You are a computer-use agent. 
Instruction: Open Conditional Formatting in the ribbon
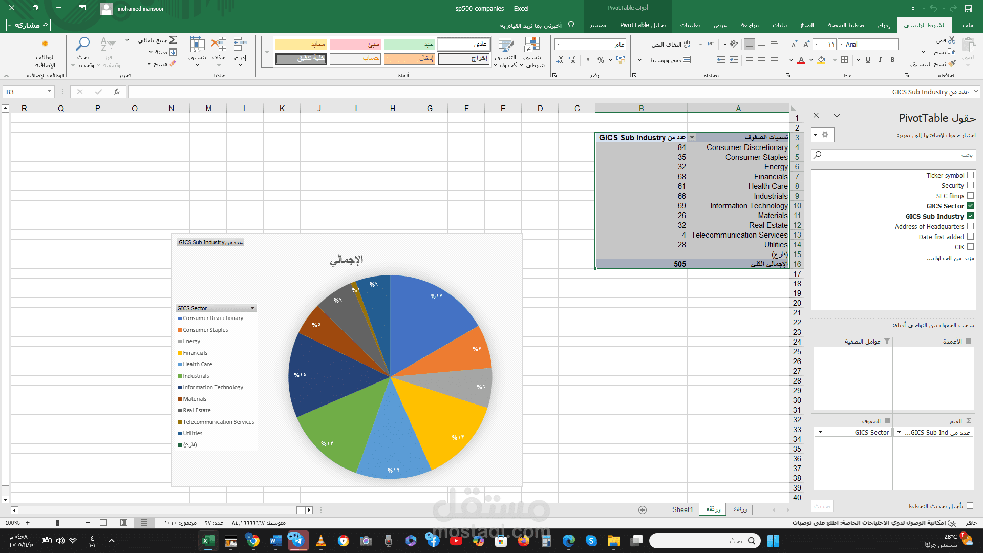click(532, 51)
